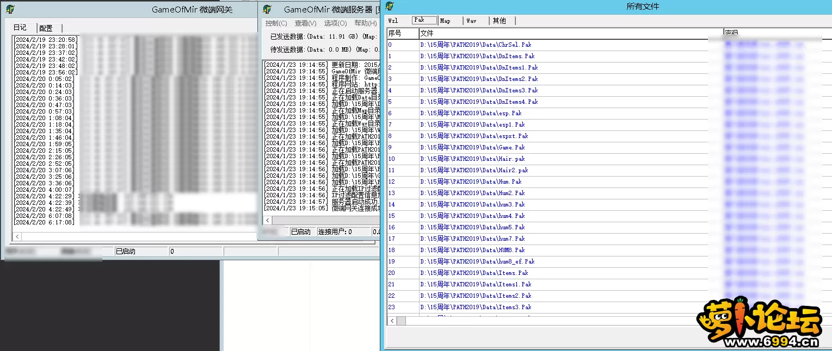This screenshot has width=832, height=351.
Task: Open the 其他 tab
Action: [x=499, y=21]
